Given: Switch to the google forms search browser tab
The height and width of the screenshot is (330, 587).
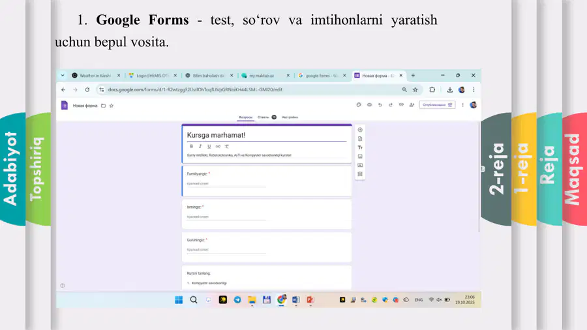Looking at the screenshot, I should click(321, 76).
